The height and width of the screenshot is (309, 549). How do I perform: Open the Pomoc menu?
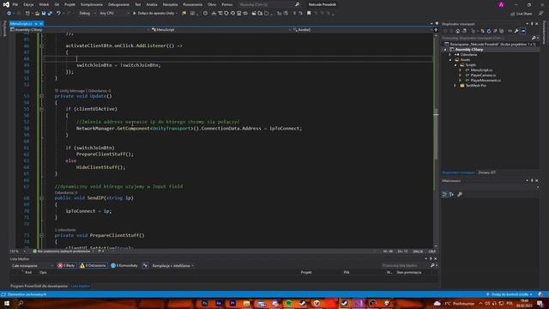pos(226,4)
